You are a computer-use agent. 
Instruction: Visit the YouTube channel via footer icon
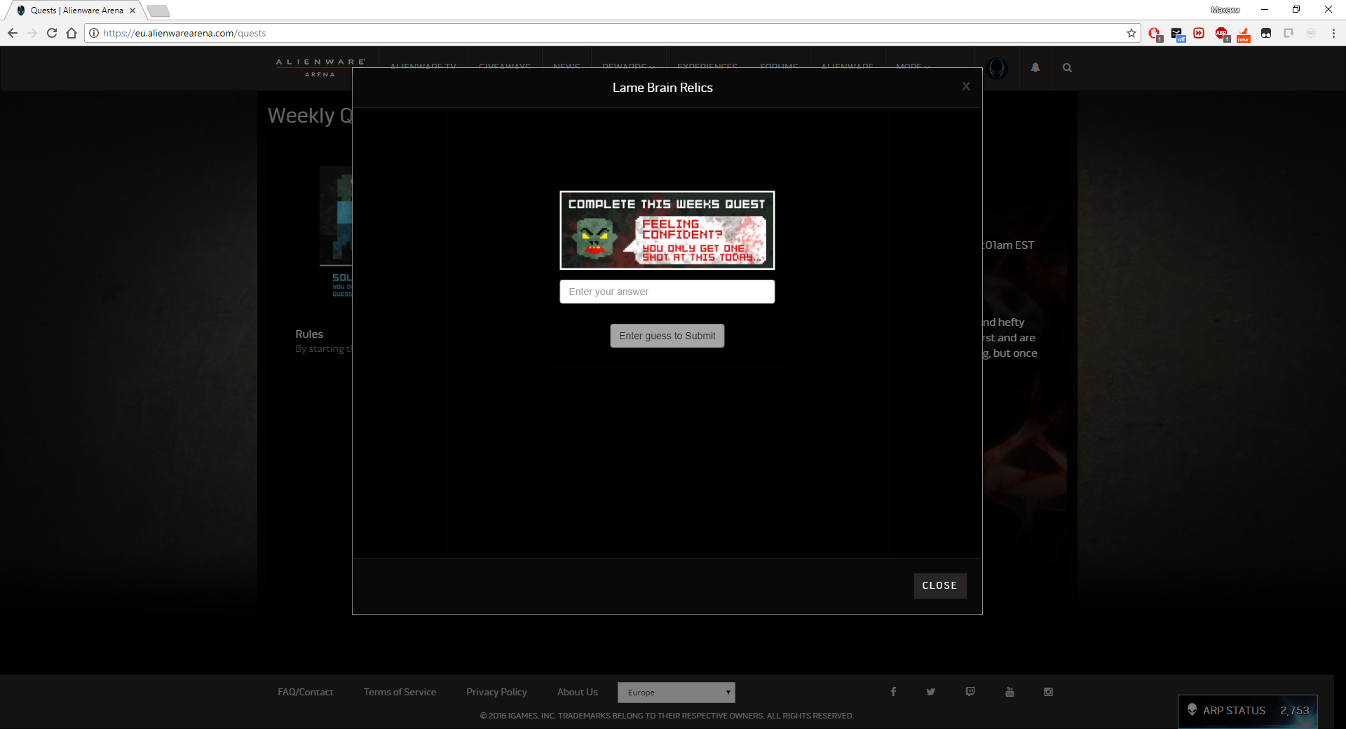point(1009,692)
